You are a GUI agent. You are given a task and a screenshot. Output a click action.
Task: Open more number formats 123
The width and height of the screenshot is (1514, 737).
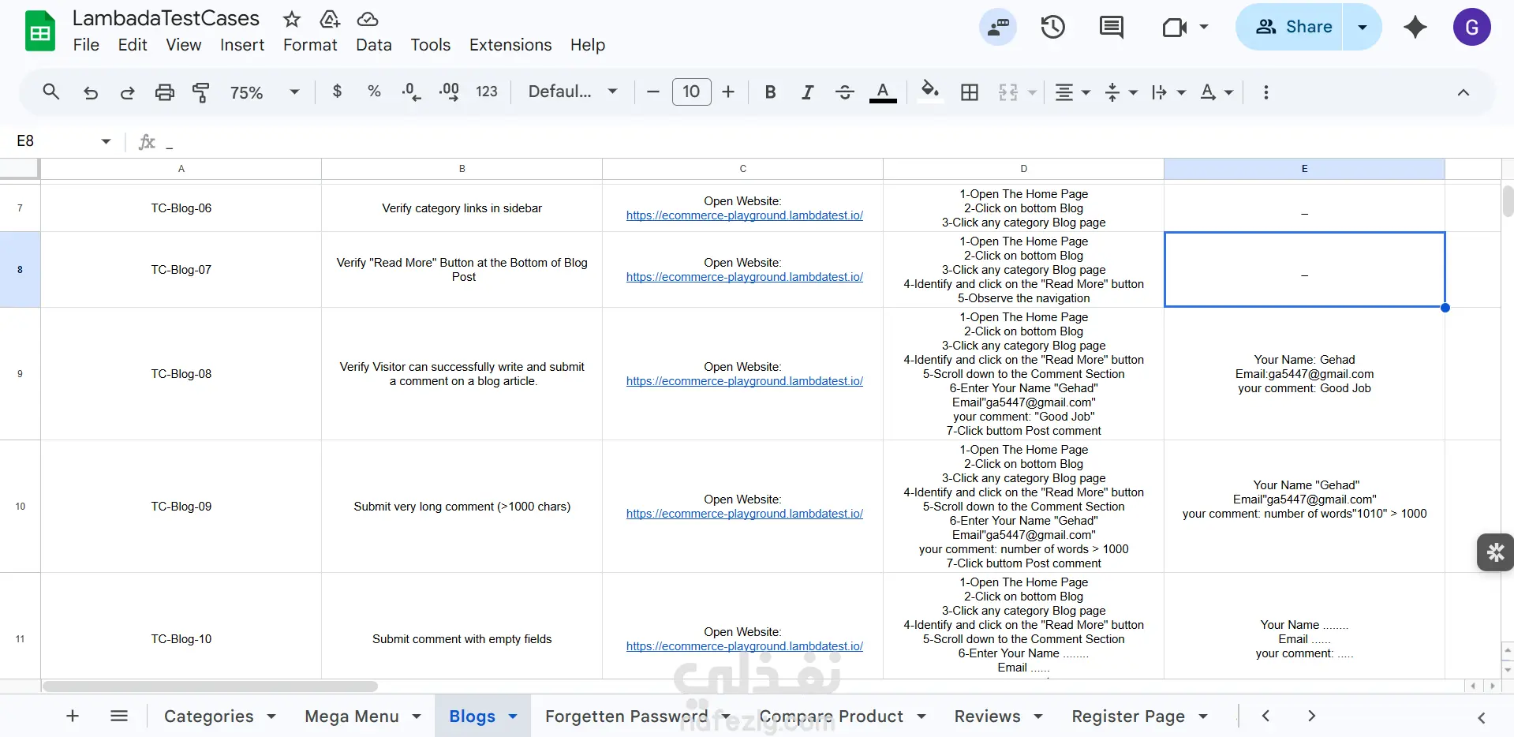[x=487, y=92]
